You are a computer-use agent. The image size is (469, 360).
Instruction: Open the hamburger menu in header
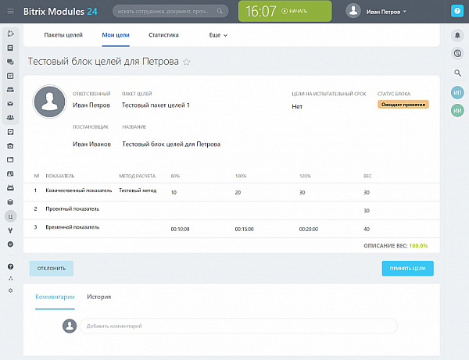pos(10,11)
